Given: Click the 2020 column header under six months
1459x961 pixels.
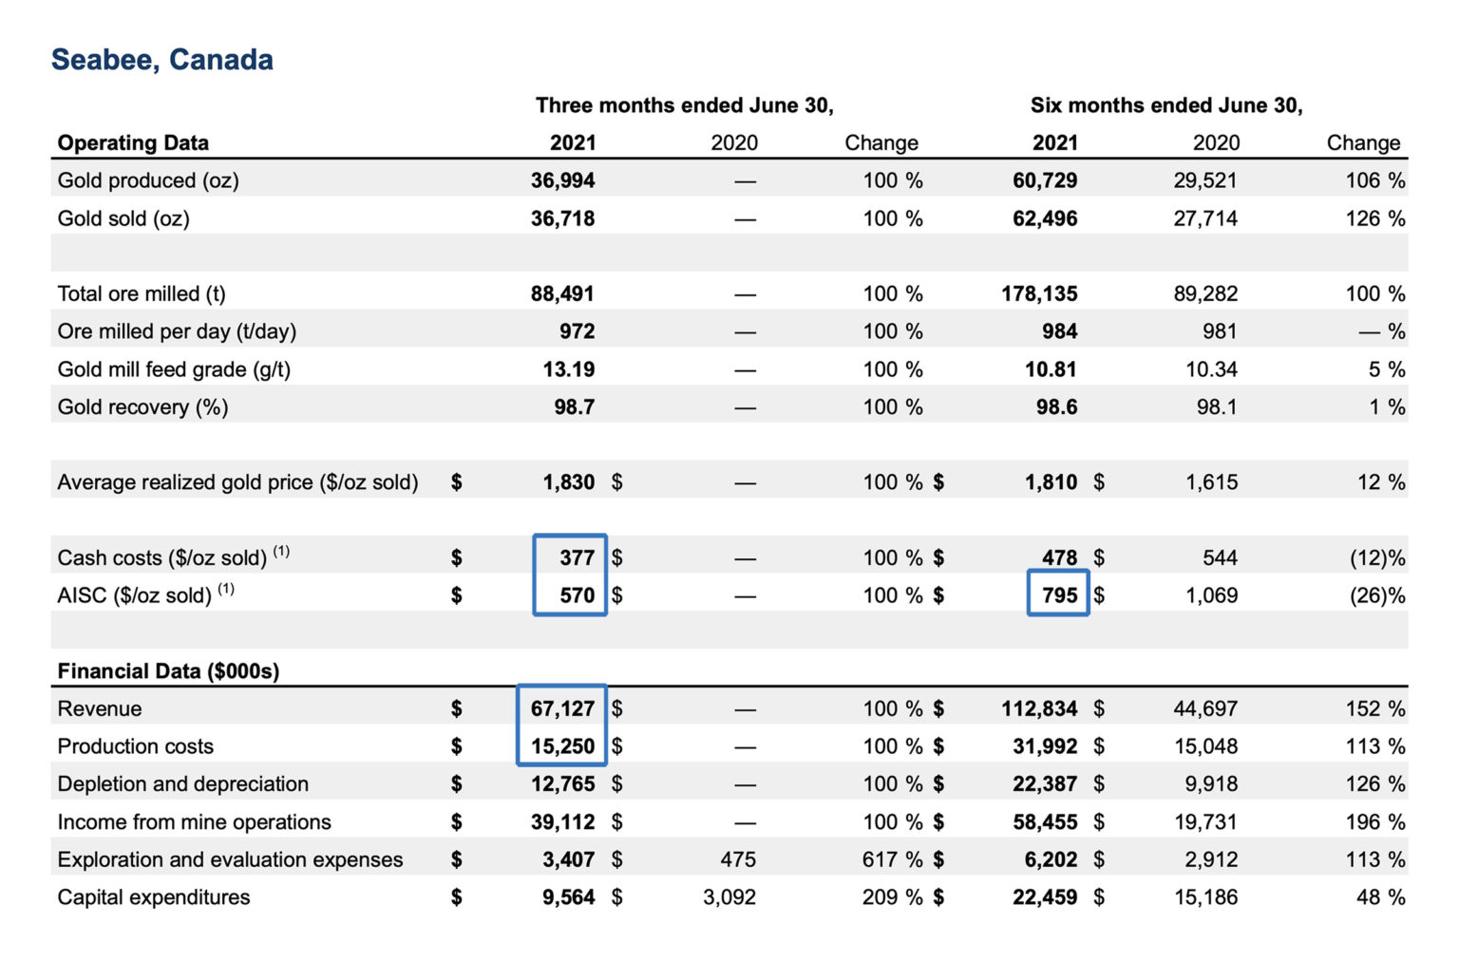Looking at the screenshot, I should [x=1216, y=142].
